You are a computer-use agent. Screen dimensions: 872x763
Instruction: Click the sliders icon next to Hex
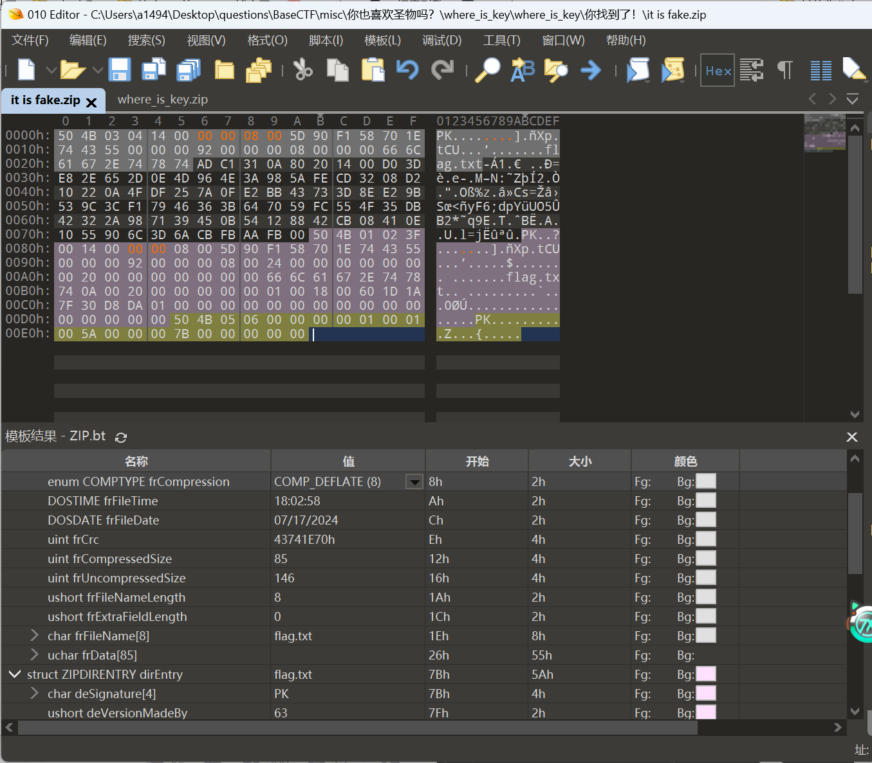pyautogui.click(x=752, y=69)
